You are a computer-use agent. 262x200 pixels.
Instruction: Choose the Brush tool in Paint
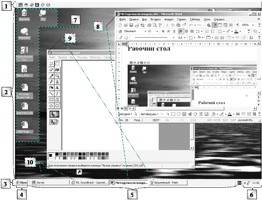(57, 82)
